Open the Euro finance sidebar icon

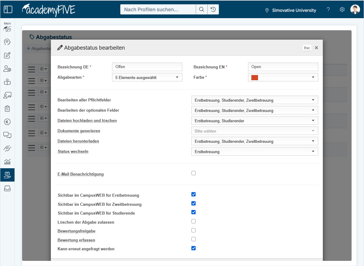[x=7, y=122]
